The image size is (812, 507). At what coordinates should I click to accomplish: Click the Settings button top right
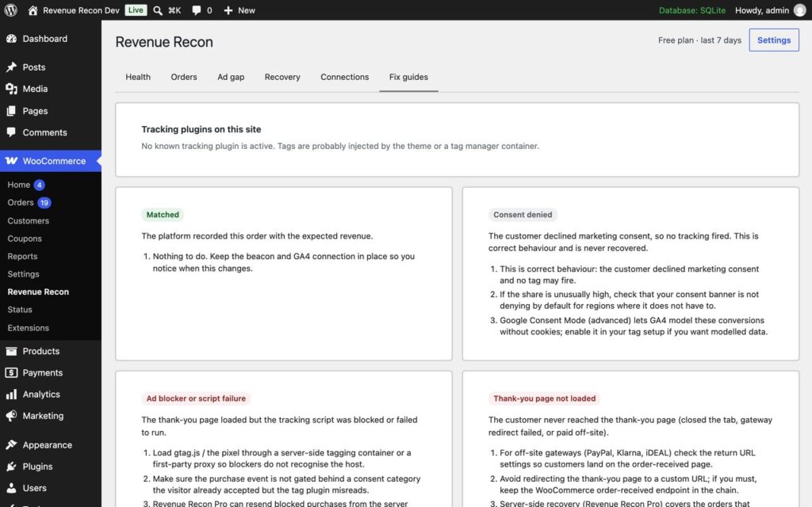[774, 40]
